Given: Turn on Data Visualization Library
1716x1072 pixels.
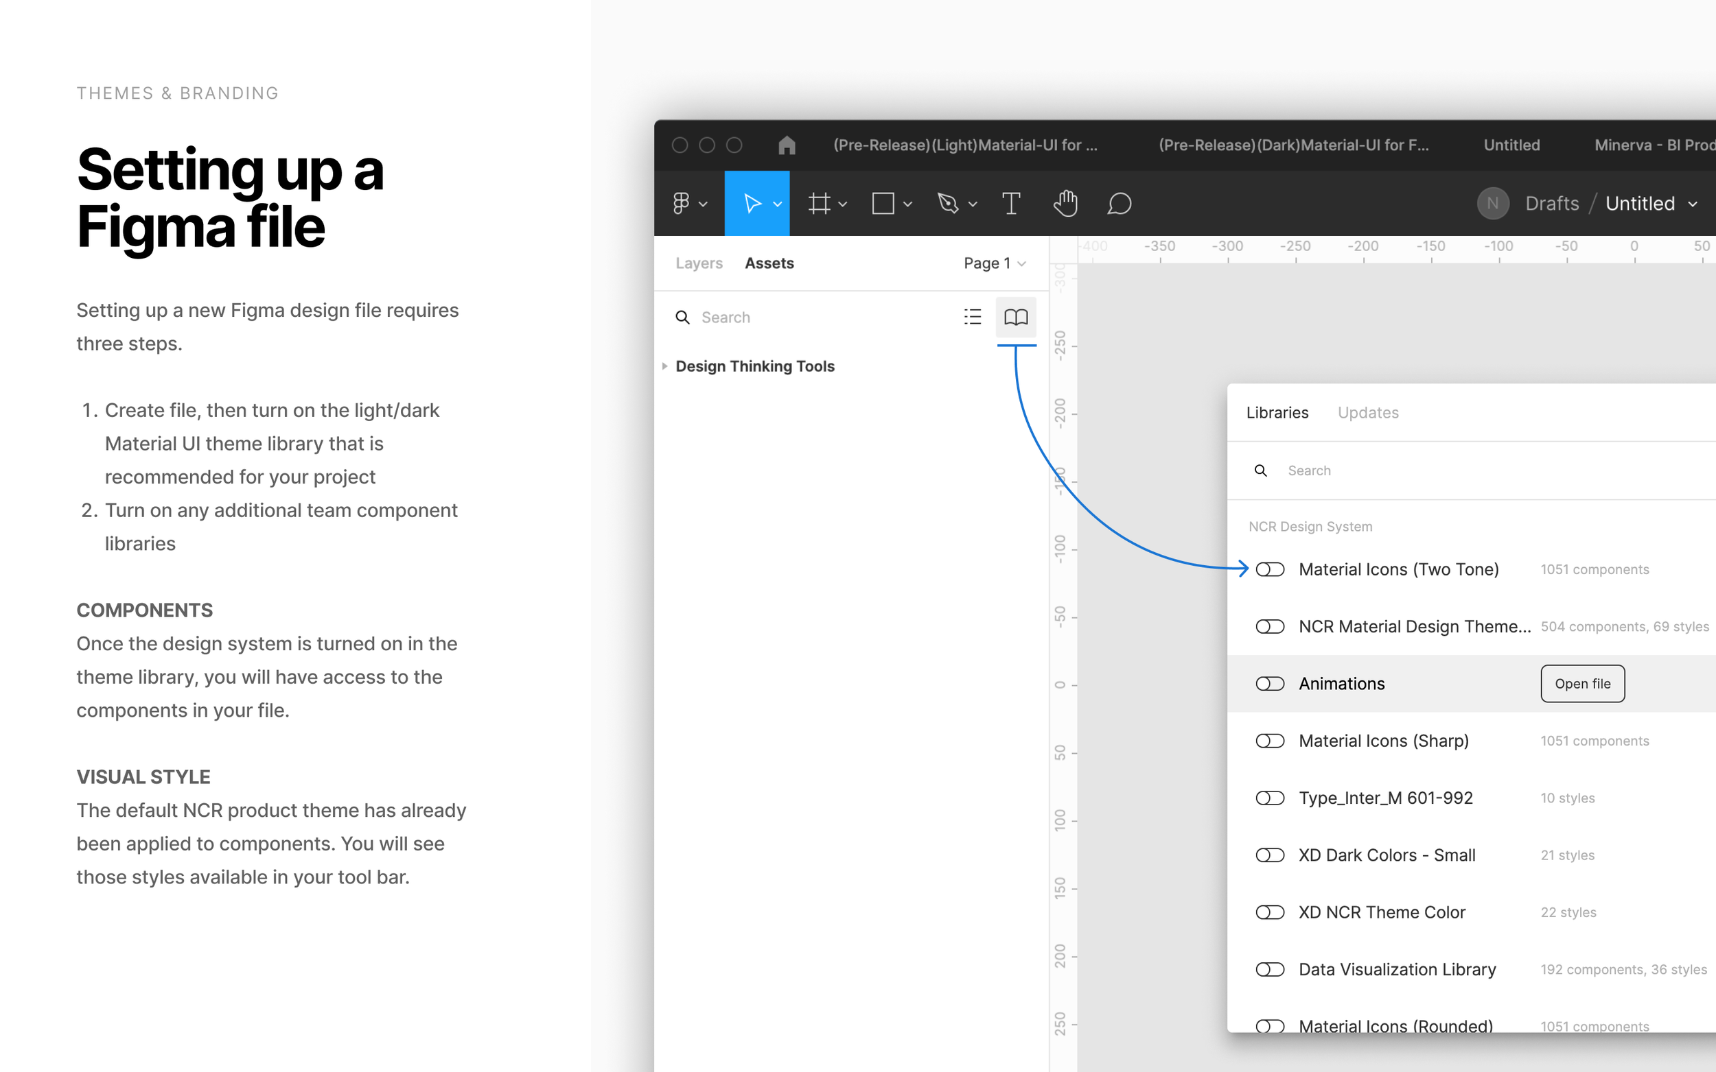Looking at the screenshot, I should click(x=1270, y=969).
